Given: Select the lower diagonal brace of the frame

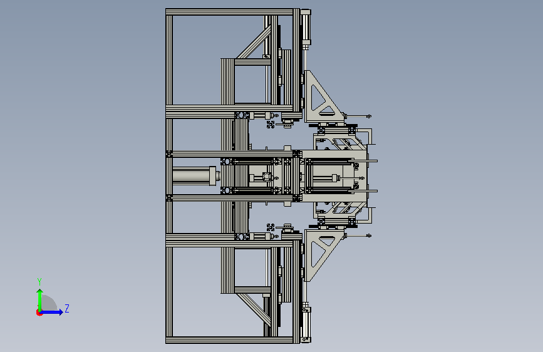Looking at the screenshot, I should coord(254,309).
